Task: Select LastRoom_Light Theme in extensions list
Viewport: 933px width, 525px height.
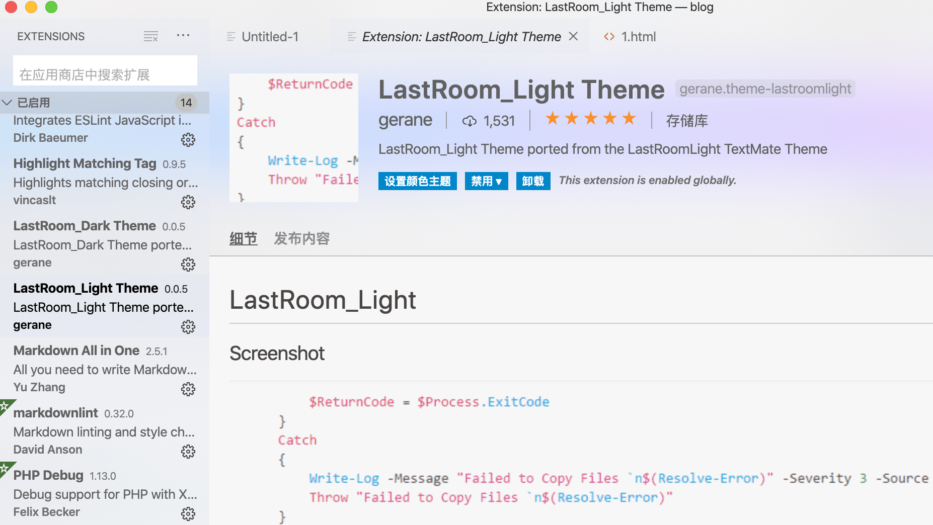Action: pyautogui.click(x=105, y=306)
